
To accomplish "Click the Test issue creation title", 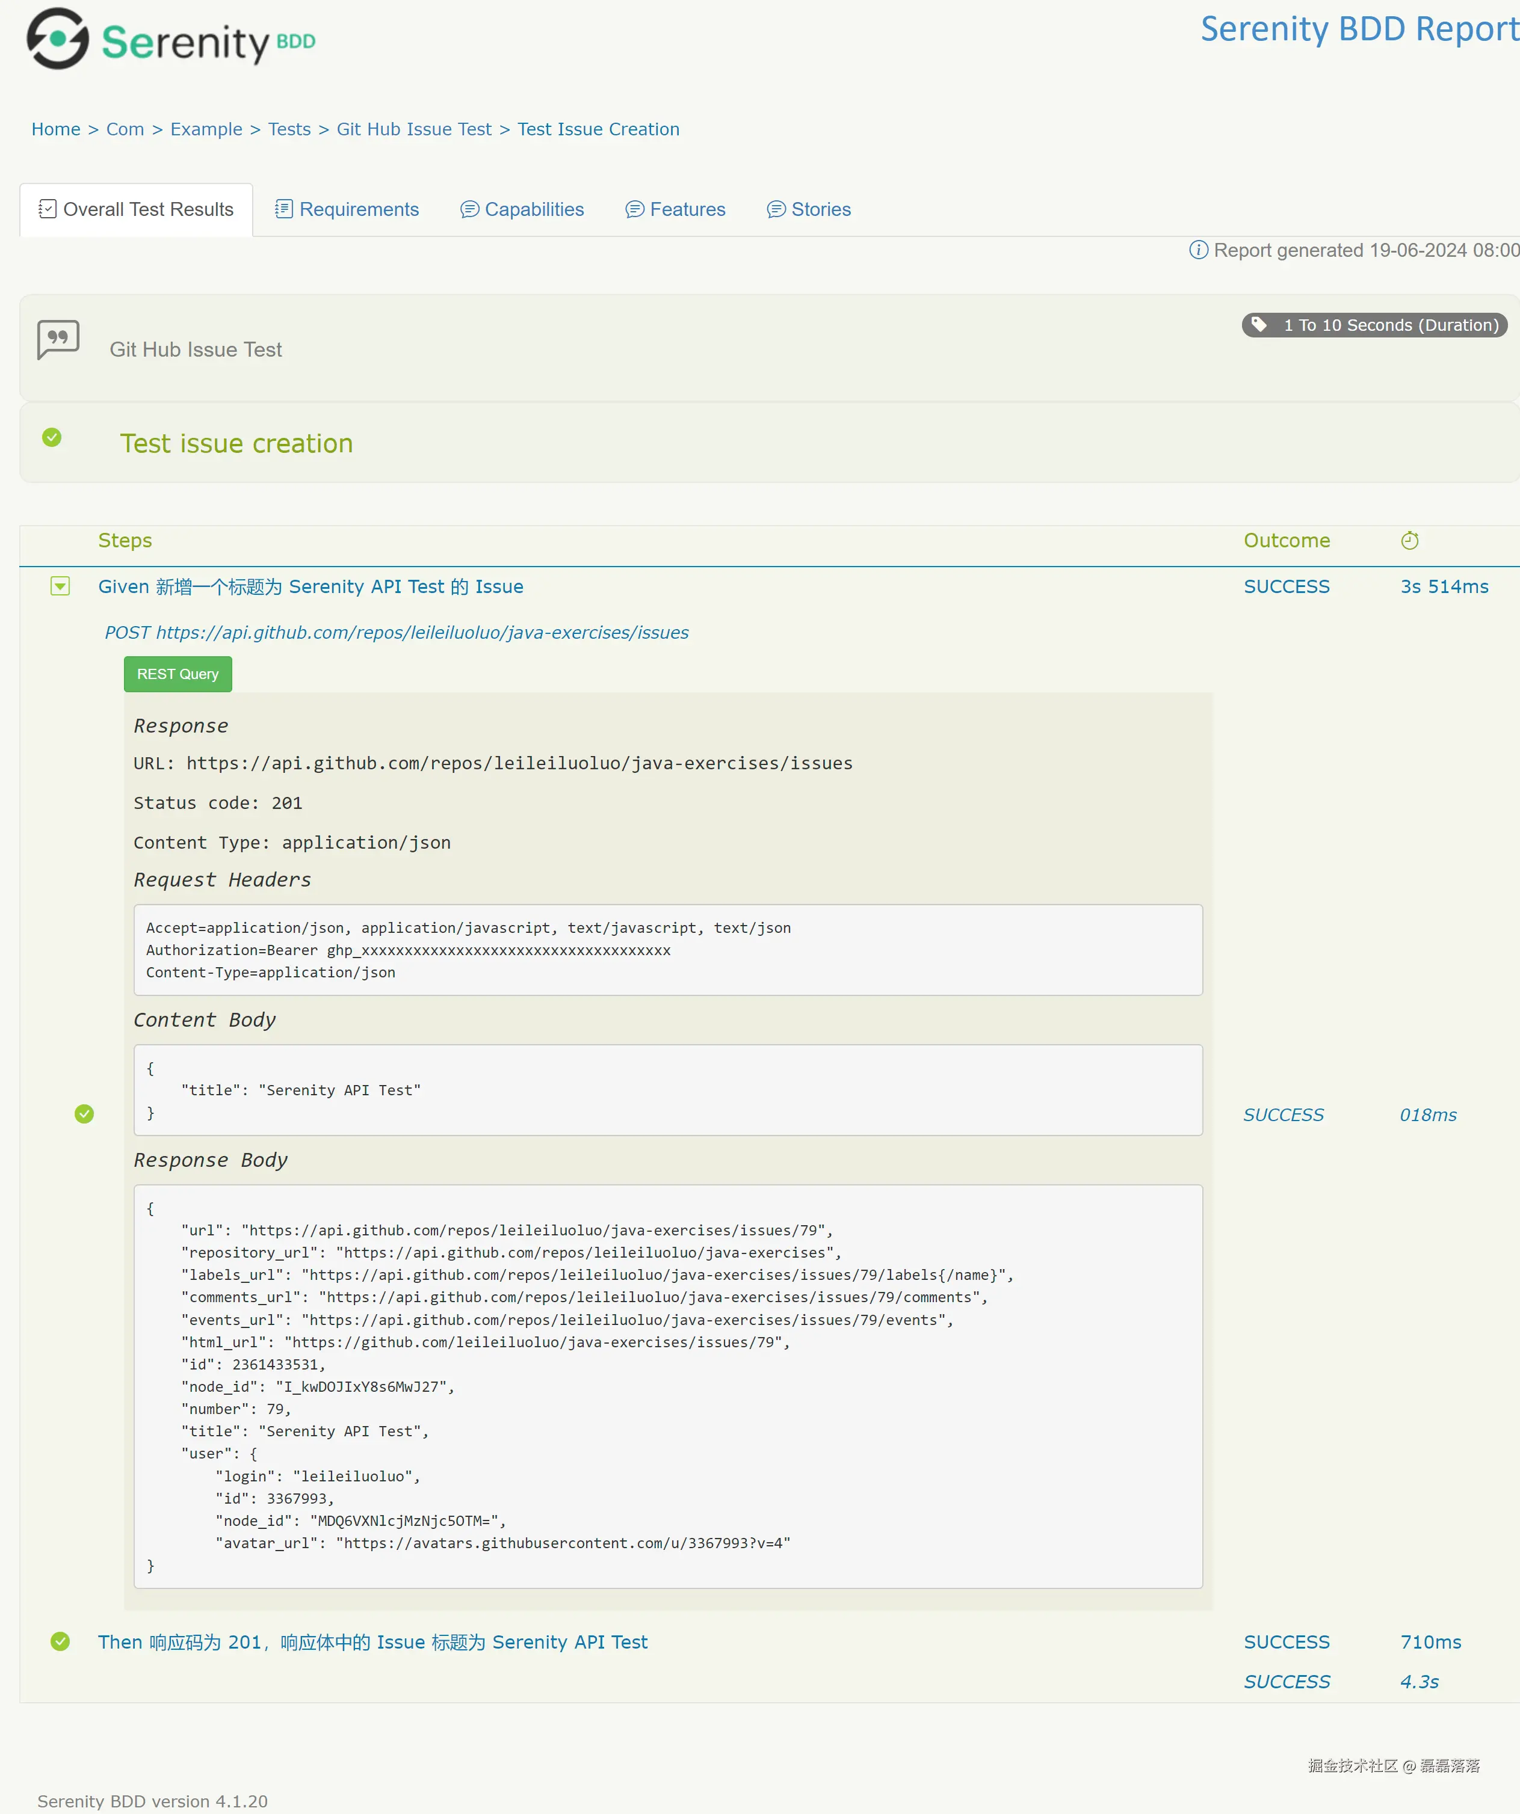I will click(236, 443).
